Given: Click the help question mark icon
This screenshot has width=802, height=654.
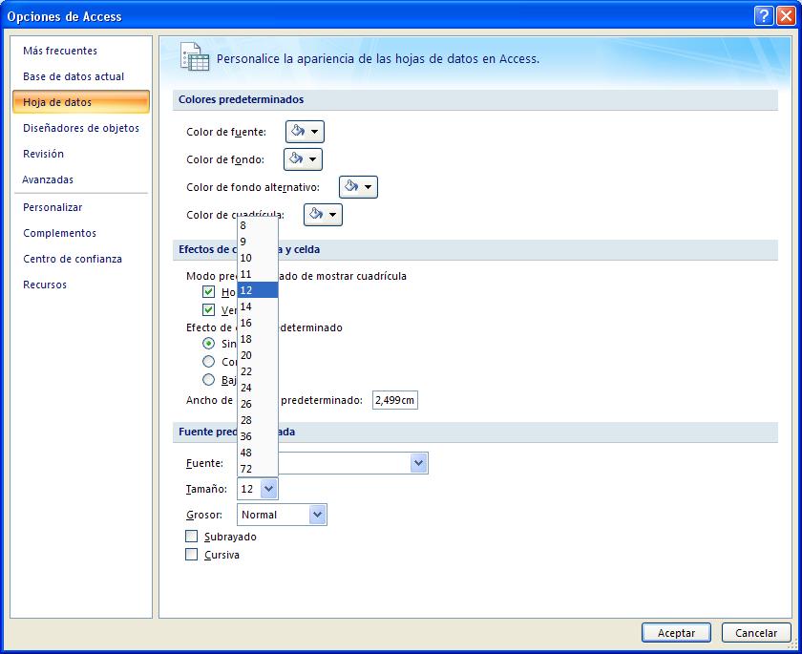Looking at the screenshot, I should (763, 16).
